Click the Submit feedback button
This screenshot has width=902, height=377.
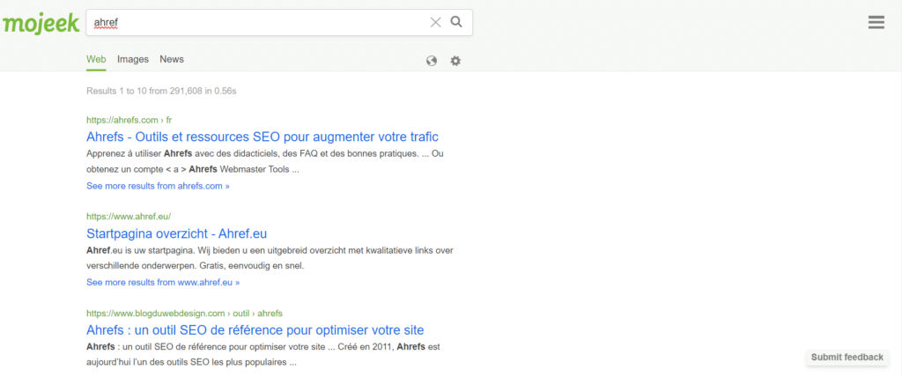[x=847, y=358]
